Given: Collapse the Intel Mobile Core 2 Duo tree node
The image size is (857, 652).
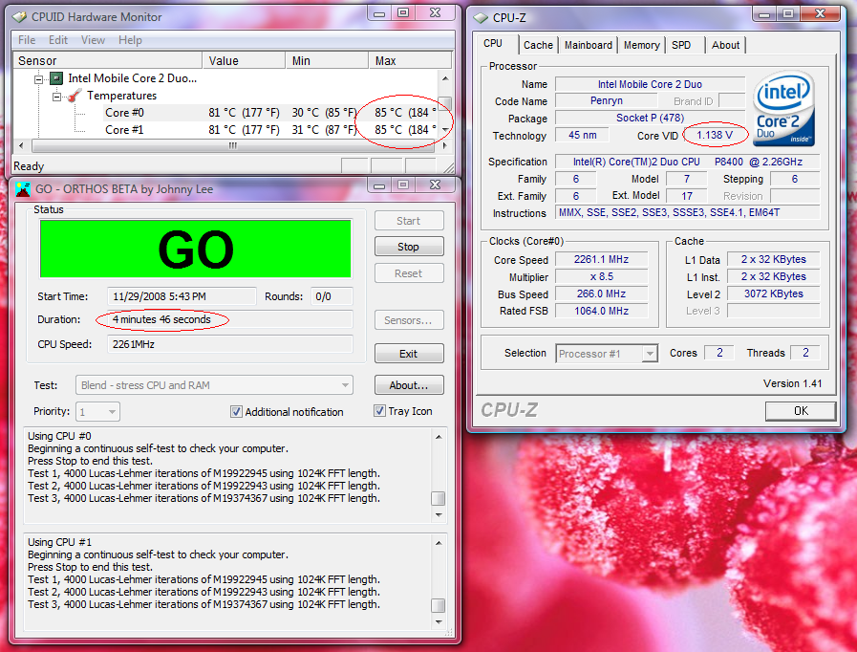Looking at the screenshot, I should tap(38, 79).
